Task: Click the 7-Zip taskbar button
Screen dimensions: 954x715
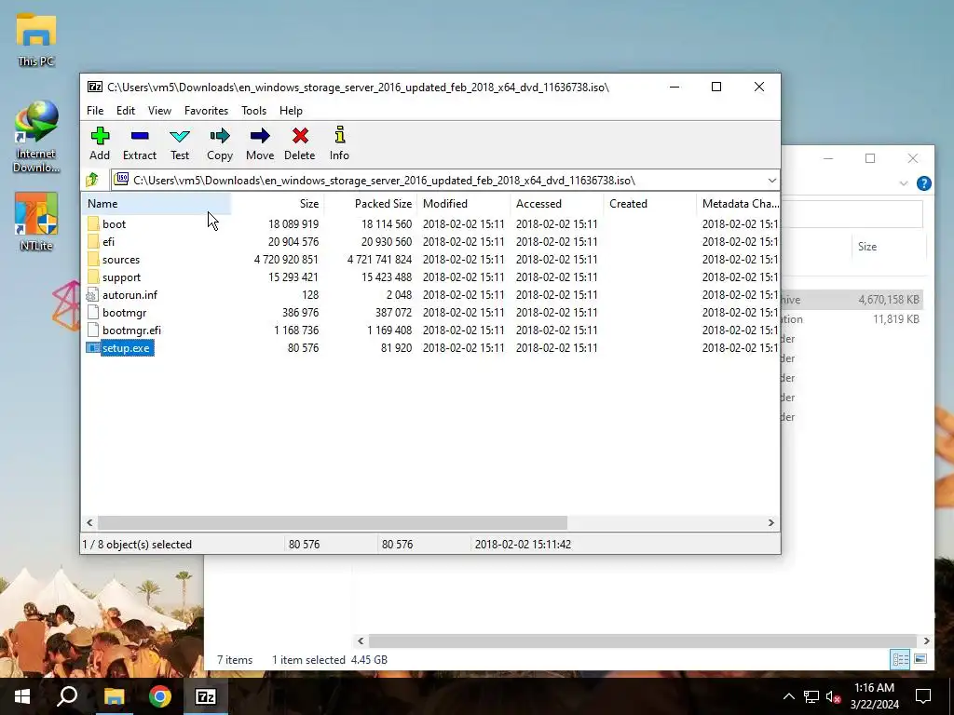Action: click(x=205, y=696)
